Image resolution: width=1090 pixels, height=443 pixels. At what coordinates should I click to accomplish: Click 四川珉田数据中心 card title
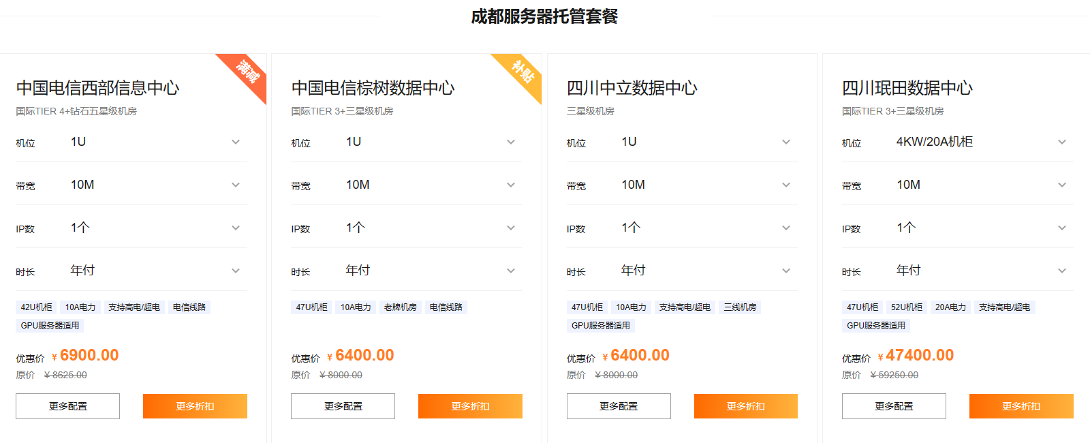[x=907, y=88]
